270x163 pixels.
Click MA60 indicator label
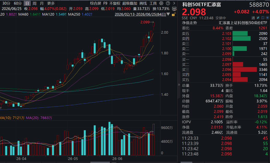[x=23, y=14]
